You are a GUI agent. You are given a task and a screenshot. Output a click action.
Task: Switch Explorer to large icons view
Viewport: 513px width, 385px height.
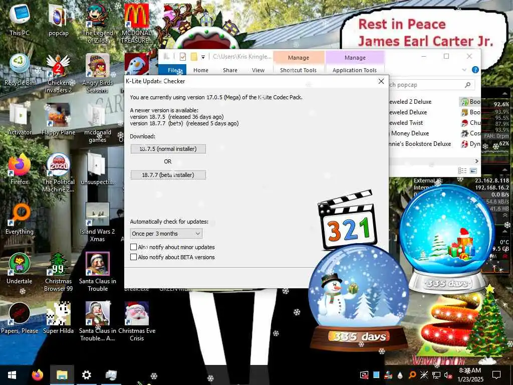point(473,170)
